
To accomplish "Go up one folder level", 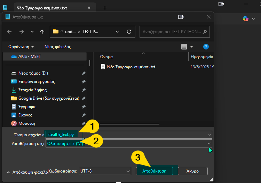I will 42,32.
